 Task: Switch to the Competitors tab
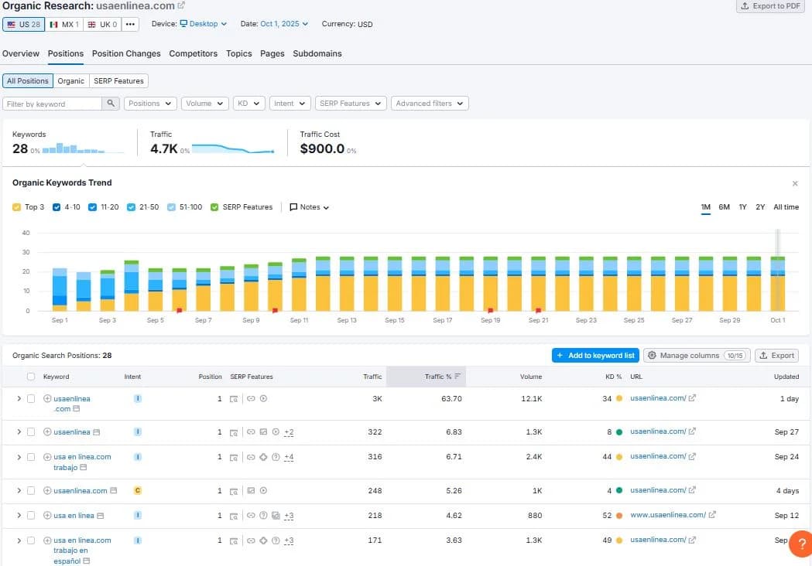194,54
